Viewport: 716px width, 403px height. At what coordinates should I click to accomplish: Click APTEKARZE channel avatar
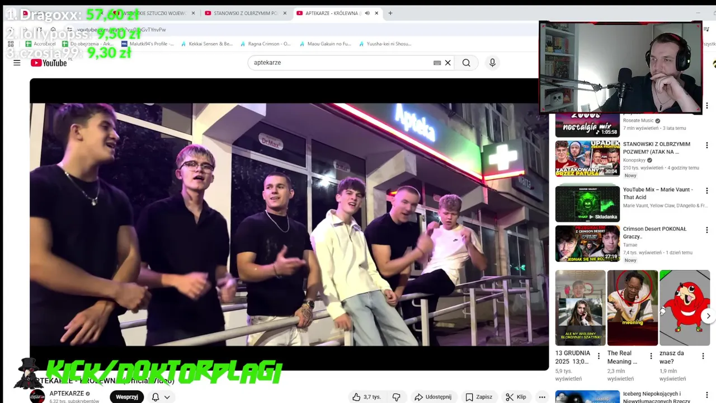[37, 397]
